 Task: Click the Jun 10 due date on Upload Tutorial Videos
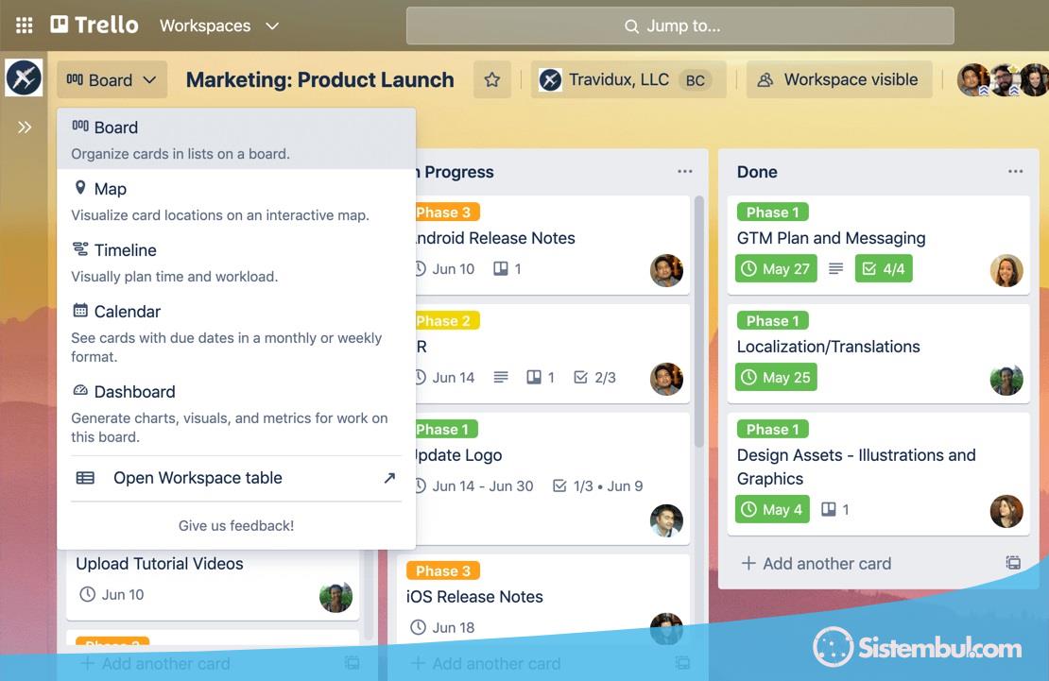click(112, 595)
